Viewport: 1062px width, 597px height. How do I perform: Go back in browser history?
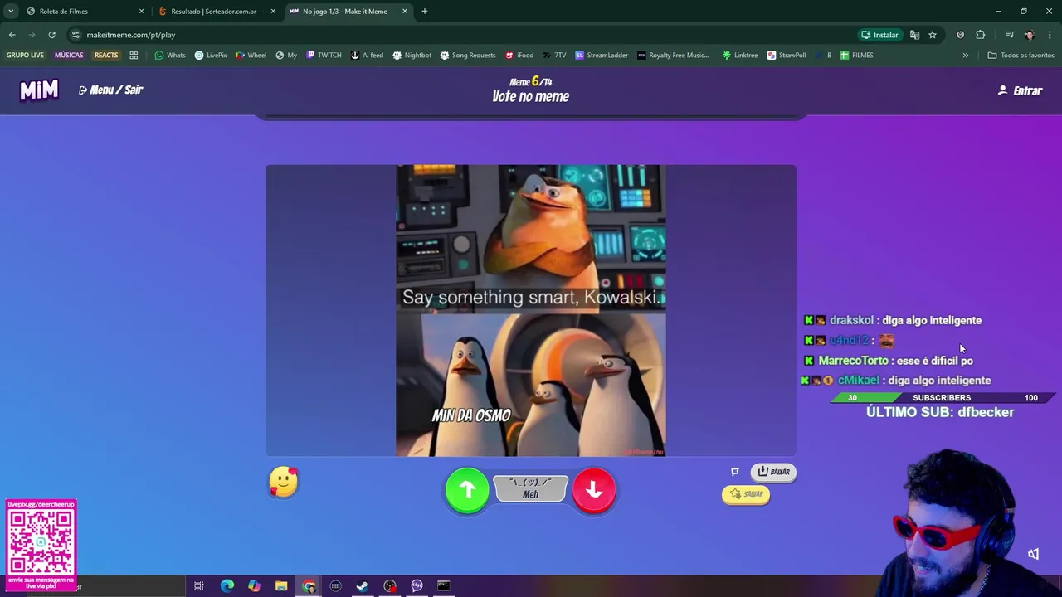[12, 35]
